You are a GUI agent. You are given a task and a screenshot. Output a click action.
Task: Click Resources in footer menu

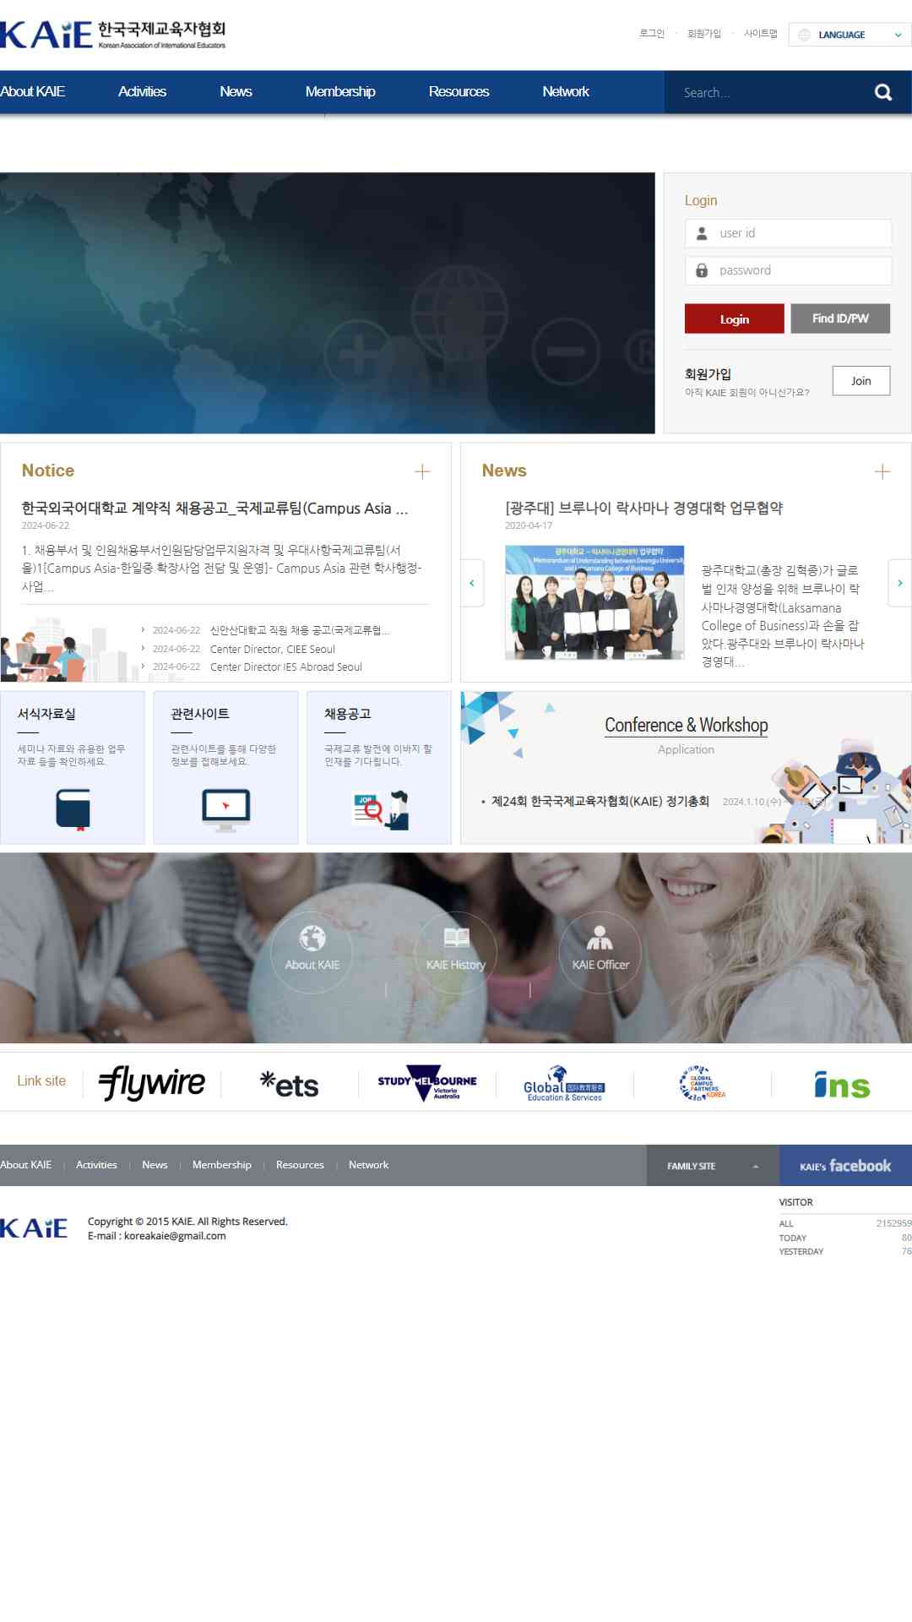(300, 1165)
